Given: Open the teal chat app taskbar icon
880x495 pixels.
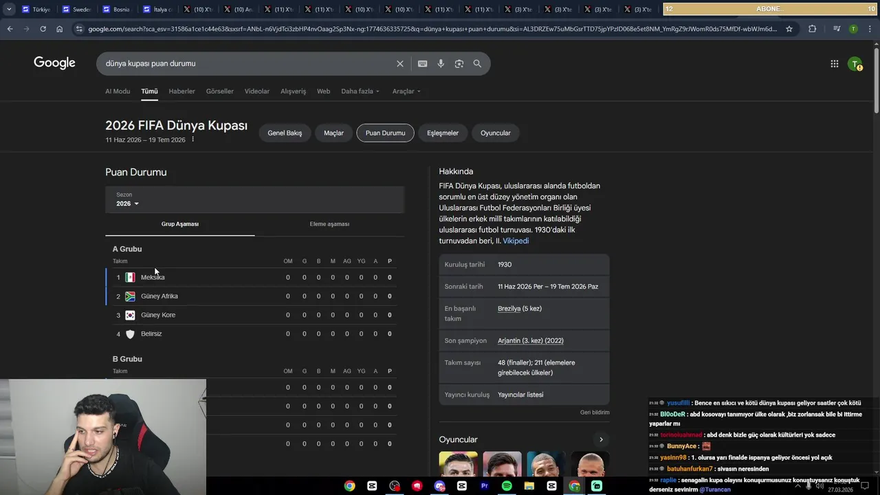Looking at the screenshot, I should tap(596, 486).
